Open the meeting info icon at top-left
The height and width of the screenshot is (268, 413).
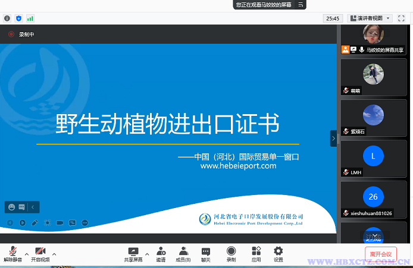click(x=7, y=18)
